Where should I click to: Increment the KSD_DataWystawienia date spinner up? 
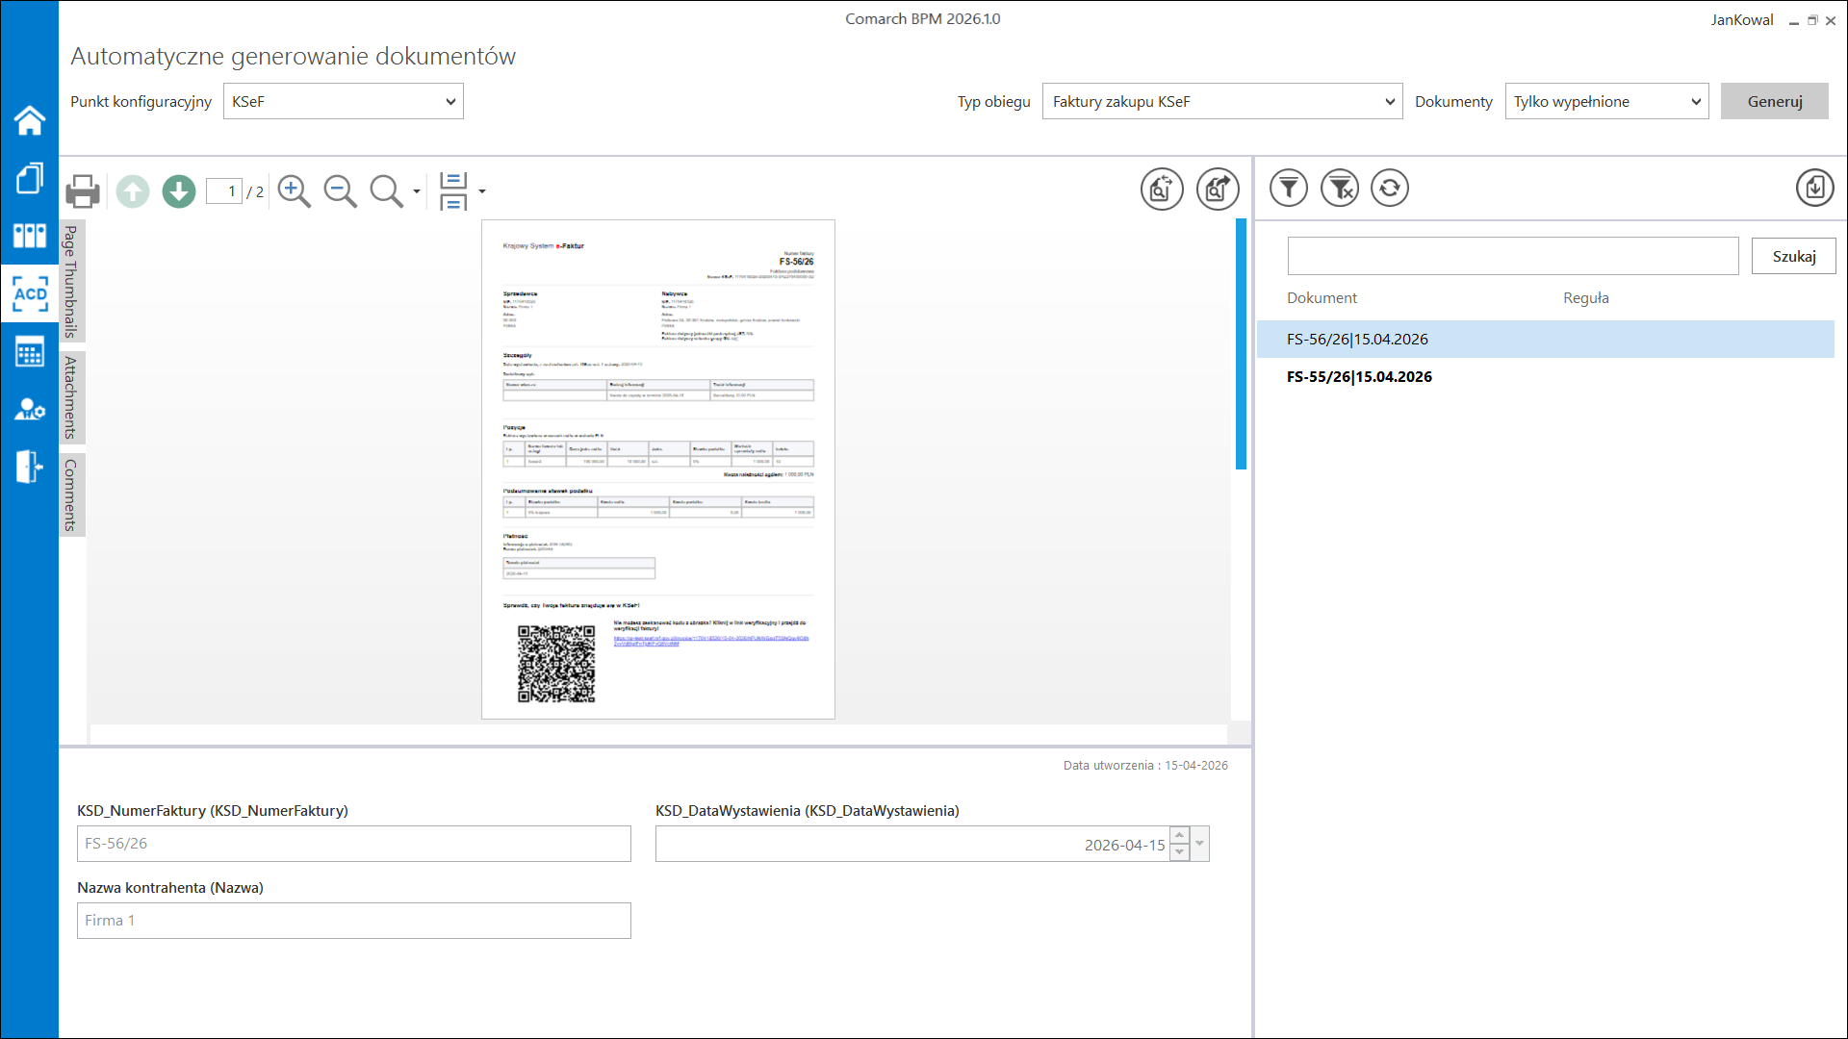click(x=1180, y=835)
